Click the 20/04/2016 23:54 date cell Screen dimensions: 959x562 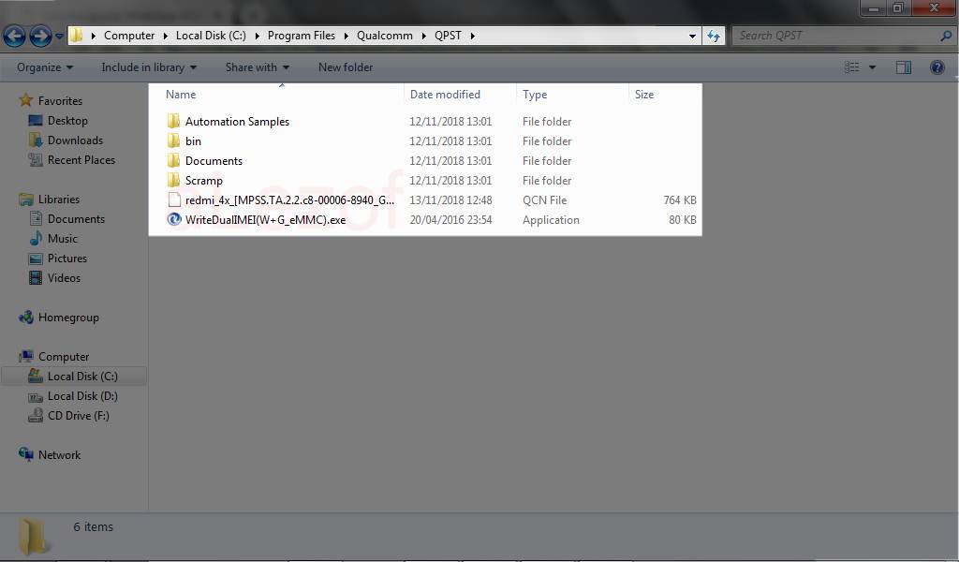tap(450, 219)
